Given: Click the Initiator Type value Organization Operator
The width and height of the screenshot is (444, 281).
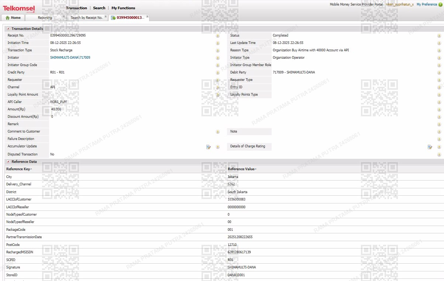Looking at the screenshot, I should click(x=289, y=58).
